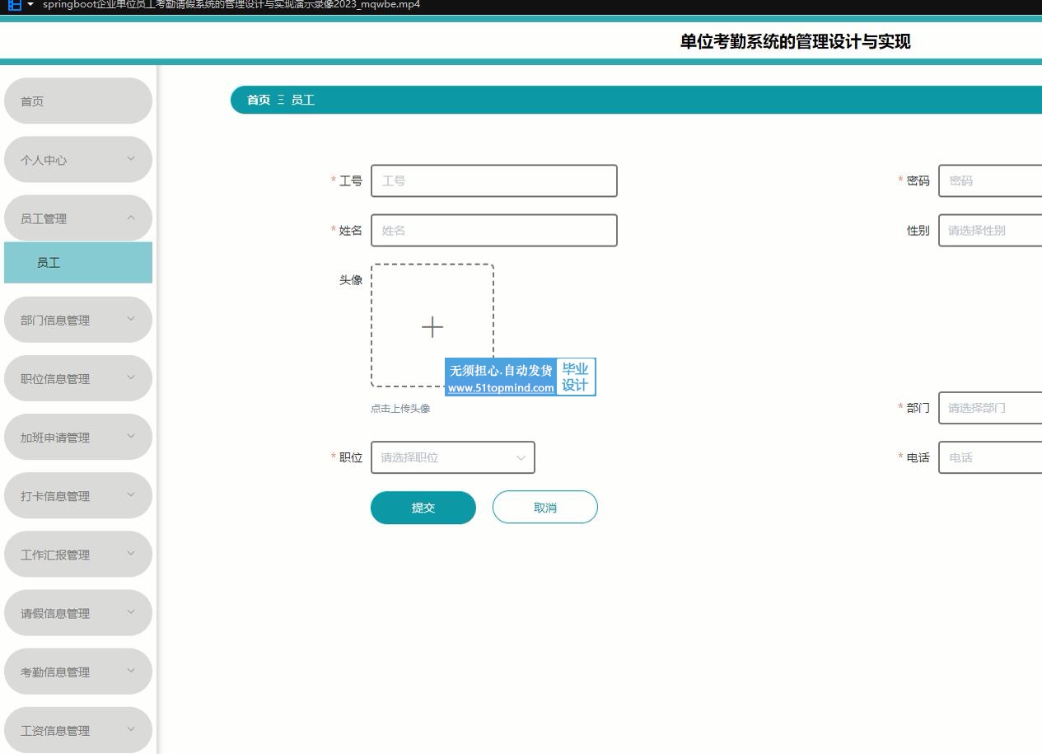Click the plus icon to upload avatar
Viewport: 1042px width, 754px height.
click(x=432, y=326)
